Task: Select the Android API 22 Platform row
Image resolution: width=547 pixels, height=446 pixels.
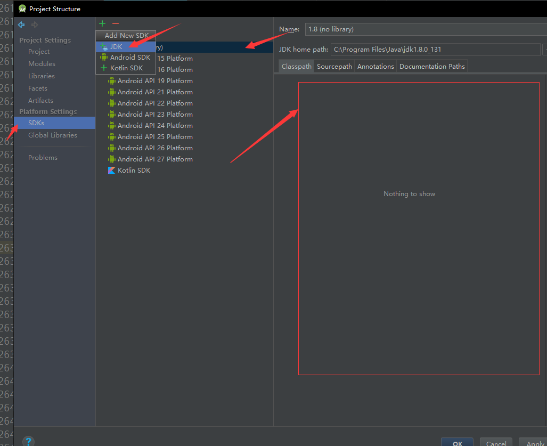Action: pos(184,103)
